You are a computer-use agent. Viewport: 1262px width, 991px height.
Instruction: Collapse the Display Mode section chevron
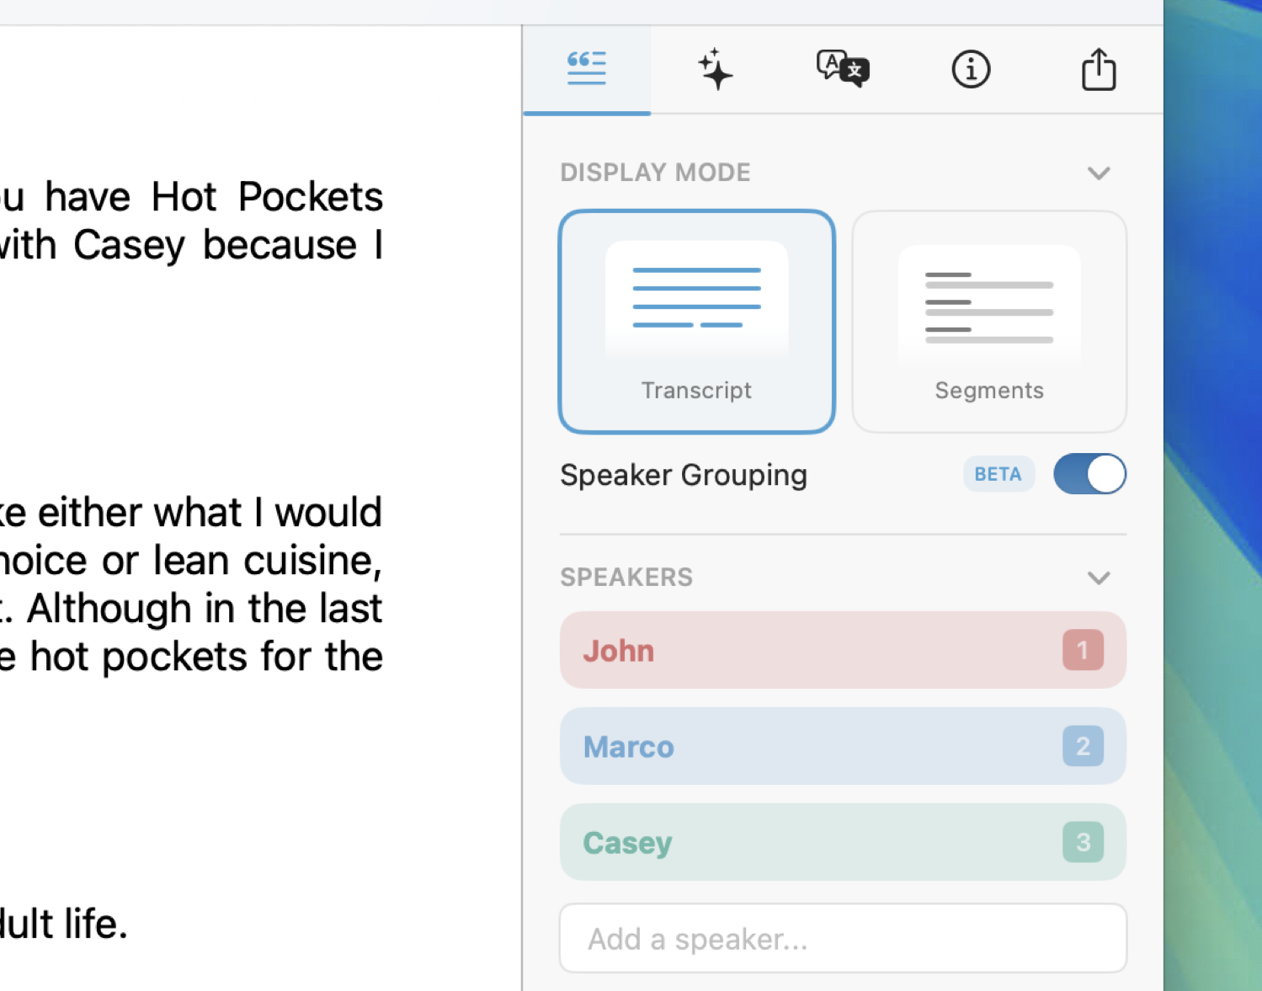[1099, 173]
